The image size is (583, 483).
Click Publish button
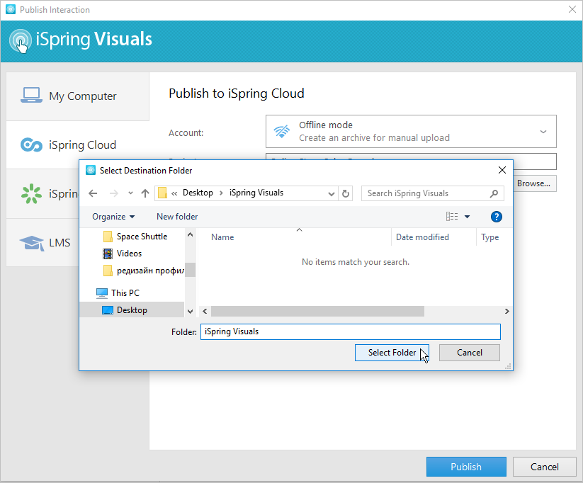(466, 467)
